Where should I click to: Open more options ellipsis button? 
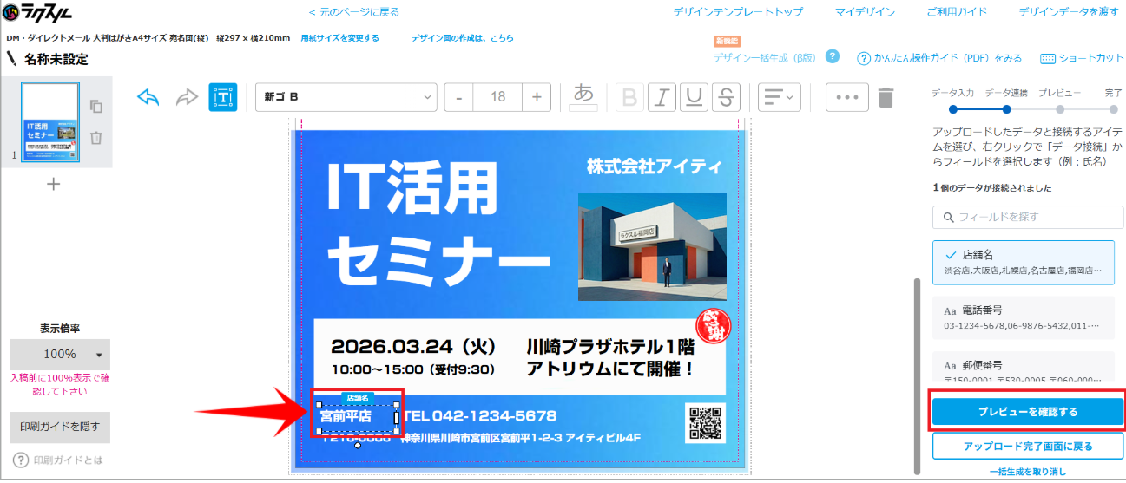[846, 97]
